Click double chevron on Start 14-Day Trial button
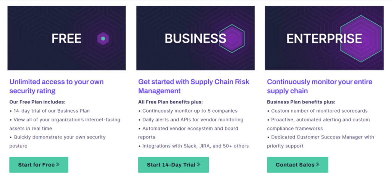This screenshot has height=175, width=391. (x=198, y=164)
